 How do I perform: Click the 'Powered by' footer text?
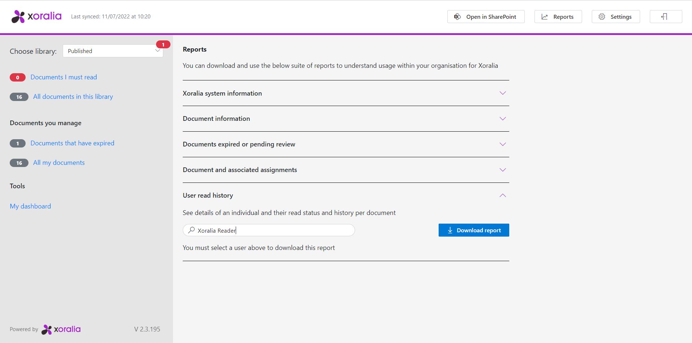click(x=24, y=329)
